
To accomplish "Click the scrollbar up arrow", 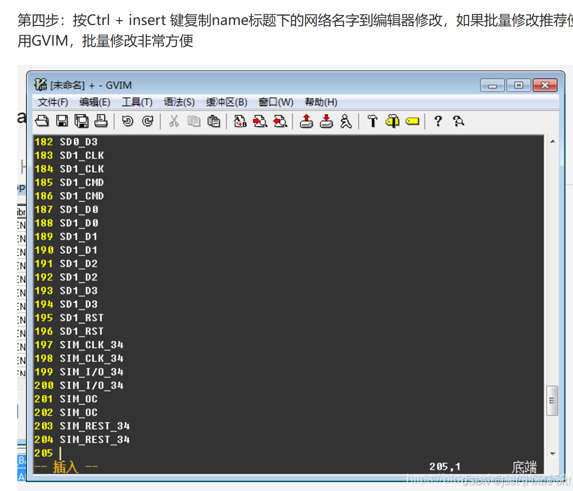I will tap(553, 141).
